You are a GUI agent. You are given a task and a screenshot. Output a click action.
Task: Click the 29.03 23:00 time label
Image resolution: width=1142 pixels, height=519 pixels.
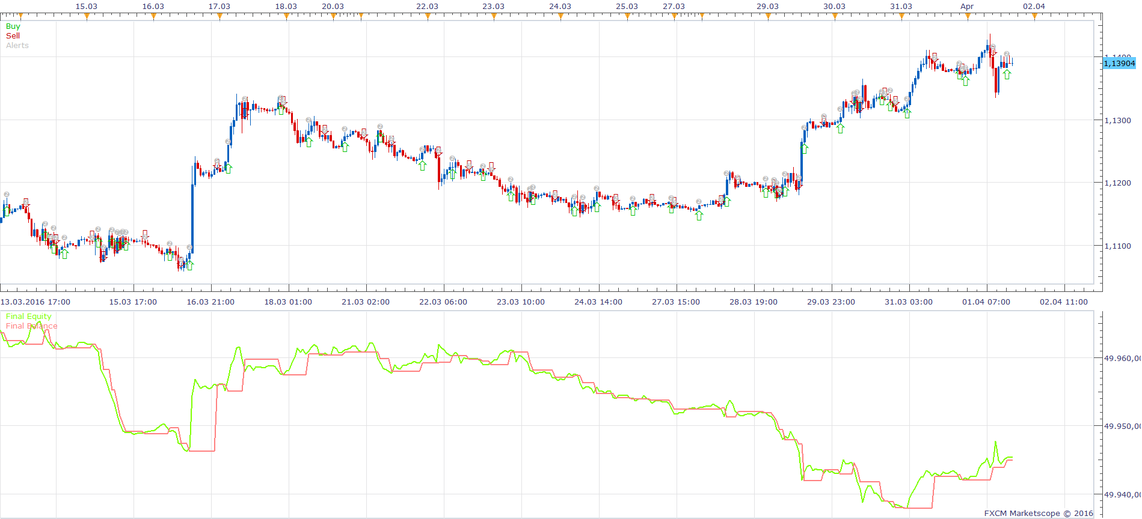(831, 302)
